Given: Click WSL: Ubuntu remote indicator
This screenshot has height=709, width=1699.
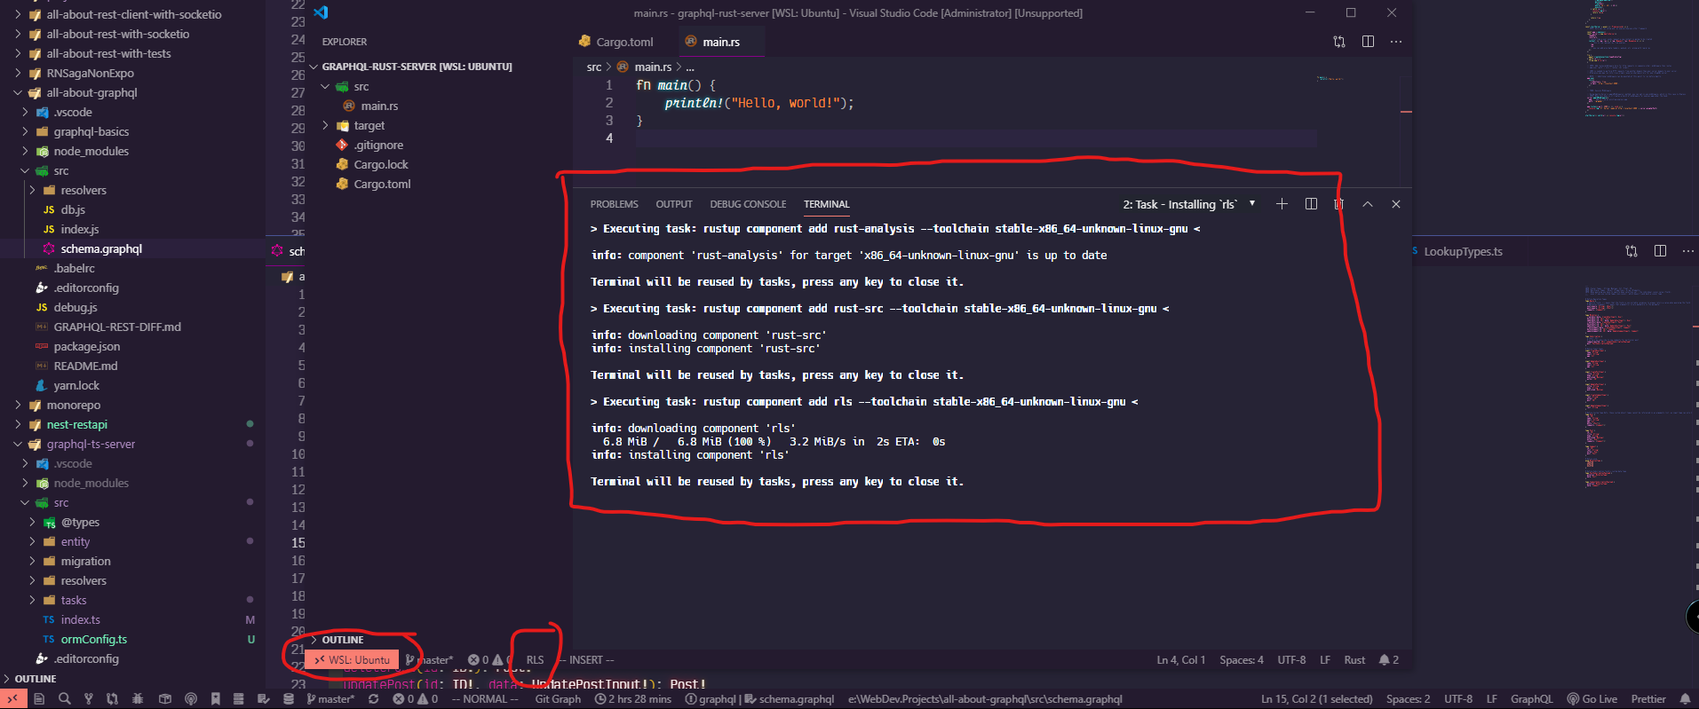Looking at the screenshot, I should (353, 660).
